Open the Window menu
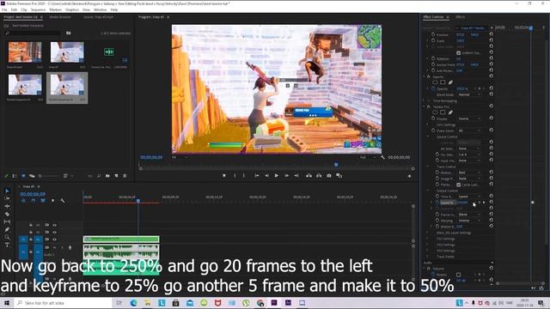This screenshot has width=550, height=309. click(x=100, y=9)
